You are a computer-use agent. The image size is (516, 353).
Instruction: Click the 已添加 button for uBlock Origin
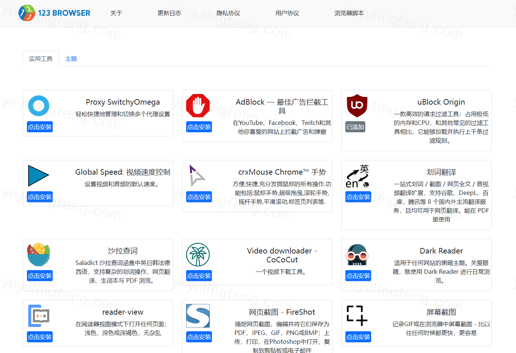(355, 127)
